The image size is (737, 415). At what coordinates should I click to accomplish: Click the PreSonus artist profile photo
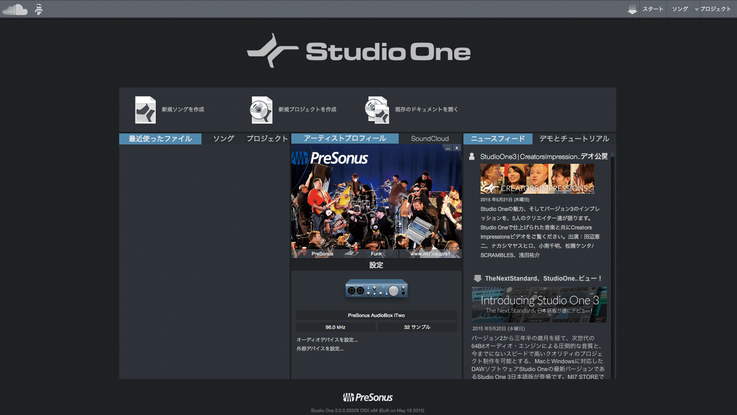click(x=376, y=201)
